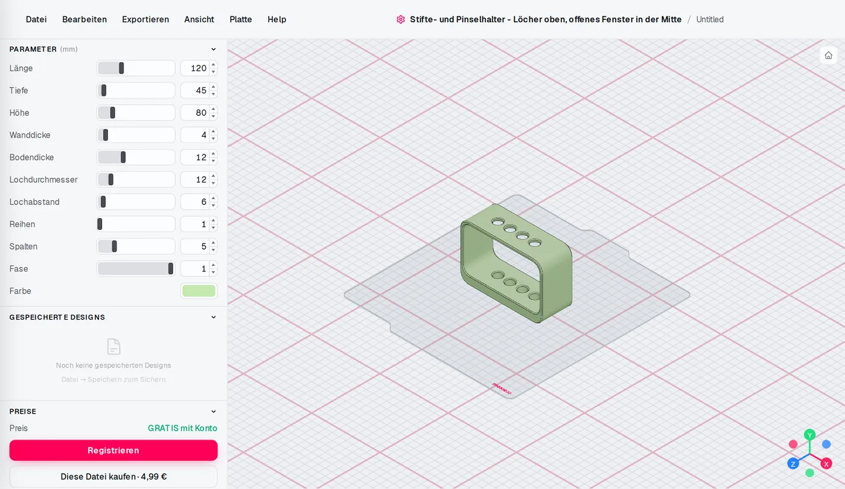This screenshot has width=845, height=489.
Task: Click the Untitled file name
Action: pyautogui.click(x=710, y=19)
